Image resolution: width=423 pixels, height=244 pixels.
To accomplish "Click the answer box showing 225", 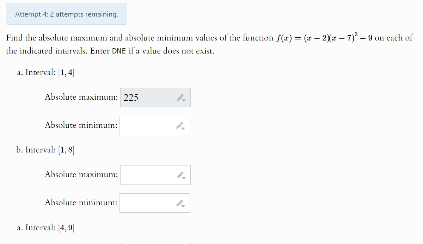I will pos(148,97).
